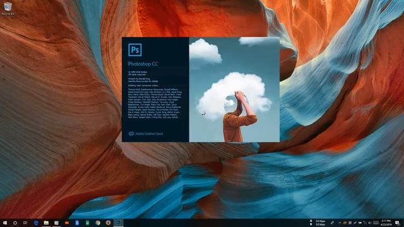
Task: Click the Photoshop CC title text
Action: pos(143,64)
